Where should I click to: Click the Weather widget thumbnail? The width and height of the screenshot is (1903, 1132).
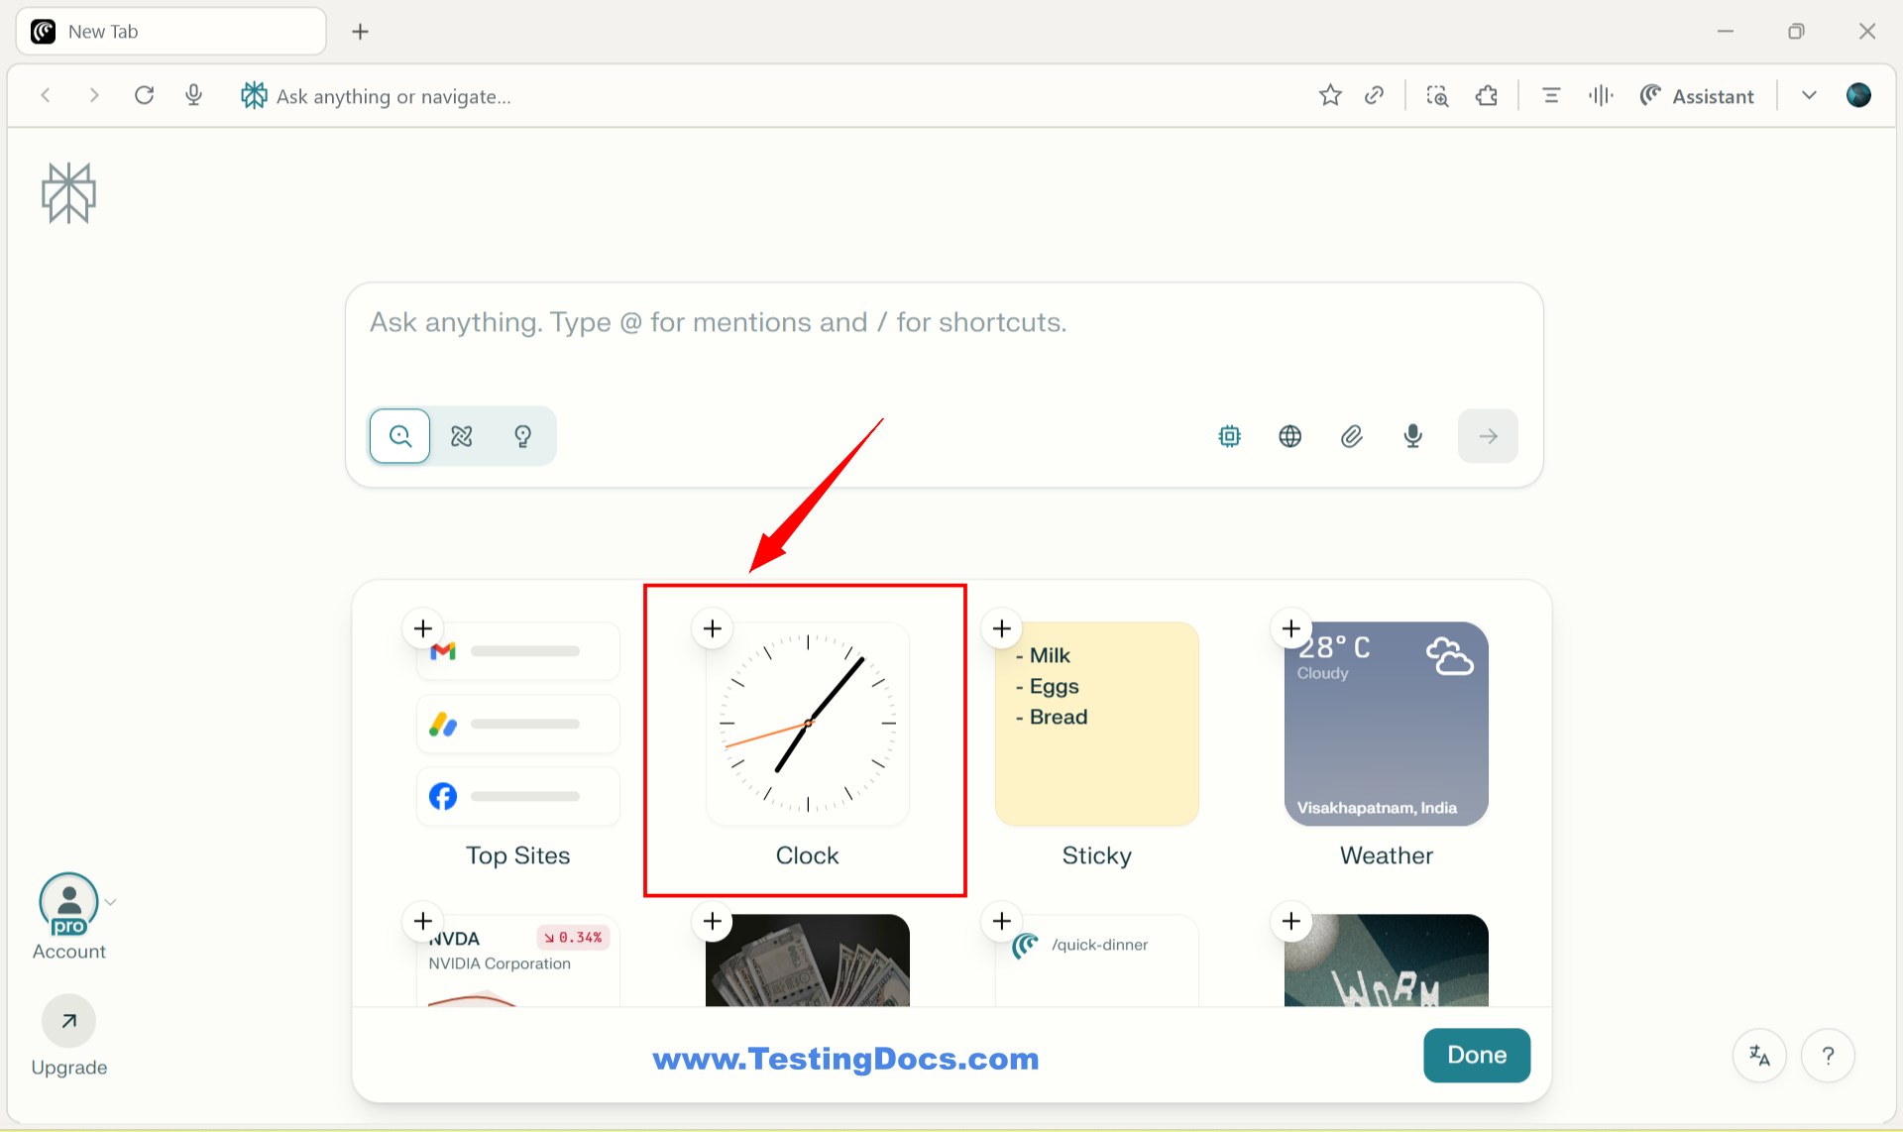click(x=1386, y=724)
